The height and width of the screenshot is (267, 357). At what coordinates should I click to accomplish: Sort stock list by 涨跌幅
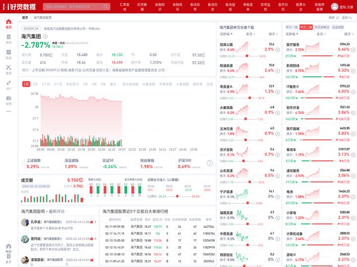(226, 34)
